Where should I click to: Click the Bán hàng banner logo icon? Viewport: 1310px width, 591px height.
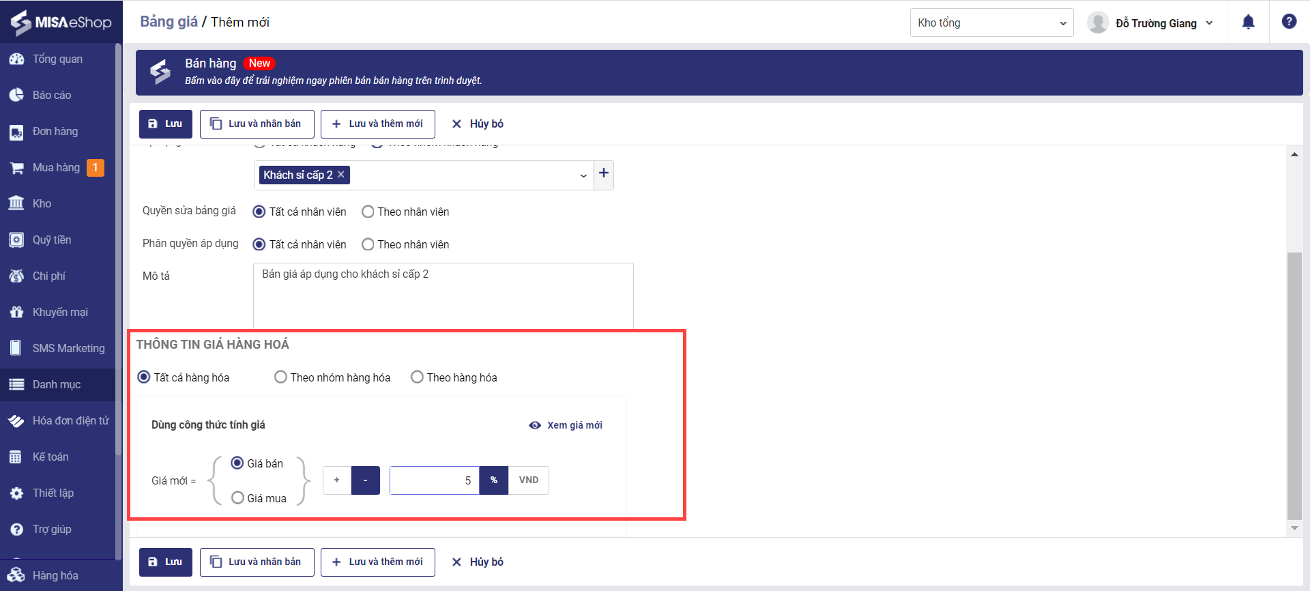pyautogui.click(x=160, y=71)
